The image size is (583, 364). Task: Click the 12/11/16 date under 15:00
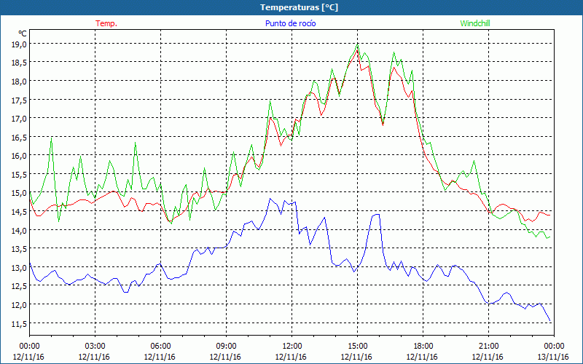356,357
